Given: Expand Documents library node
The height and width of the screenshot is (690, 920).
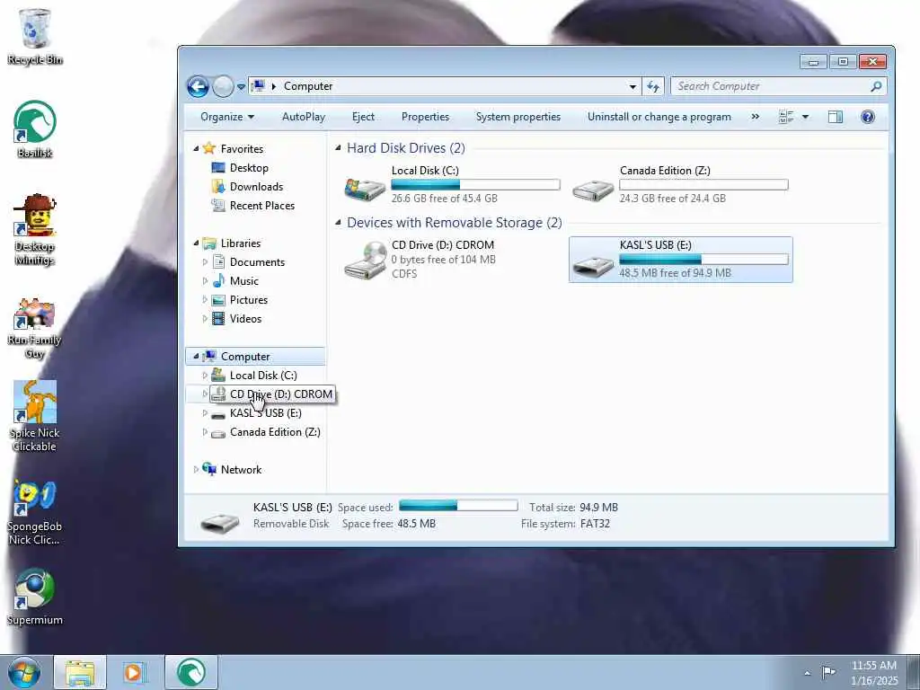Looking at the screenshot, I should click(x=205, y=262).
